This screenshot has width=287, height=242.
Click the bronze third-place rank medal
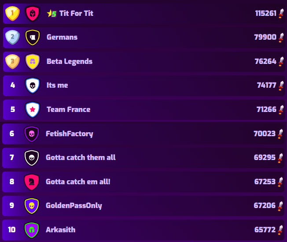coord(12,61)
